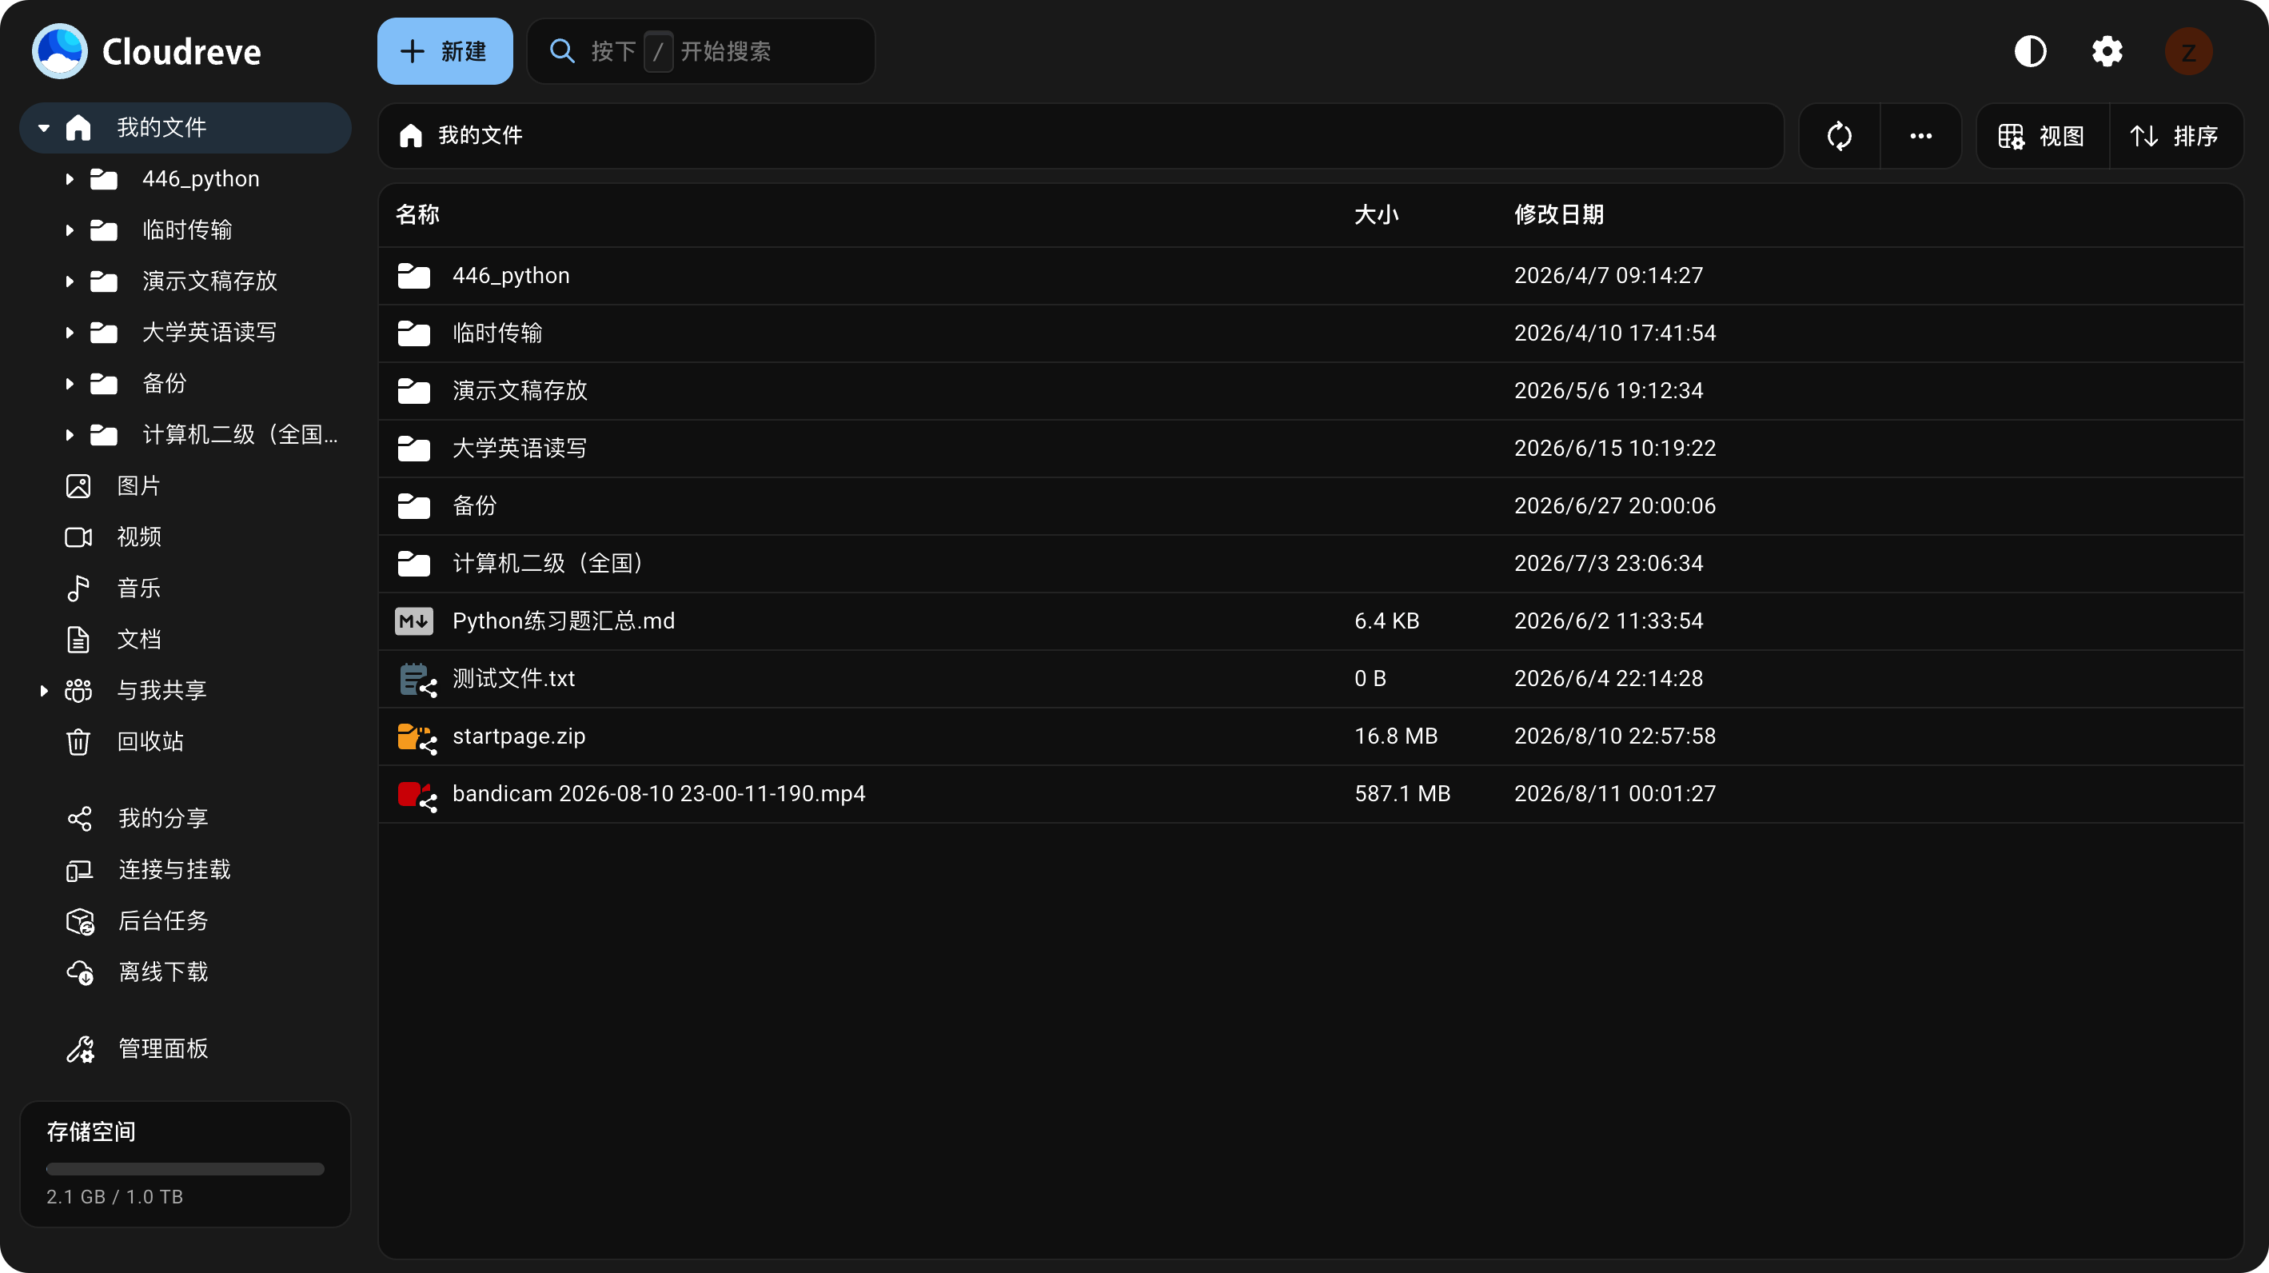Expand the 446_python folder in the tree
2269x1273 pixels.
(x=70, y=179)
